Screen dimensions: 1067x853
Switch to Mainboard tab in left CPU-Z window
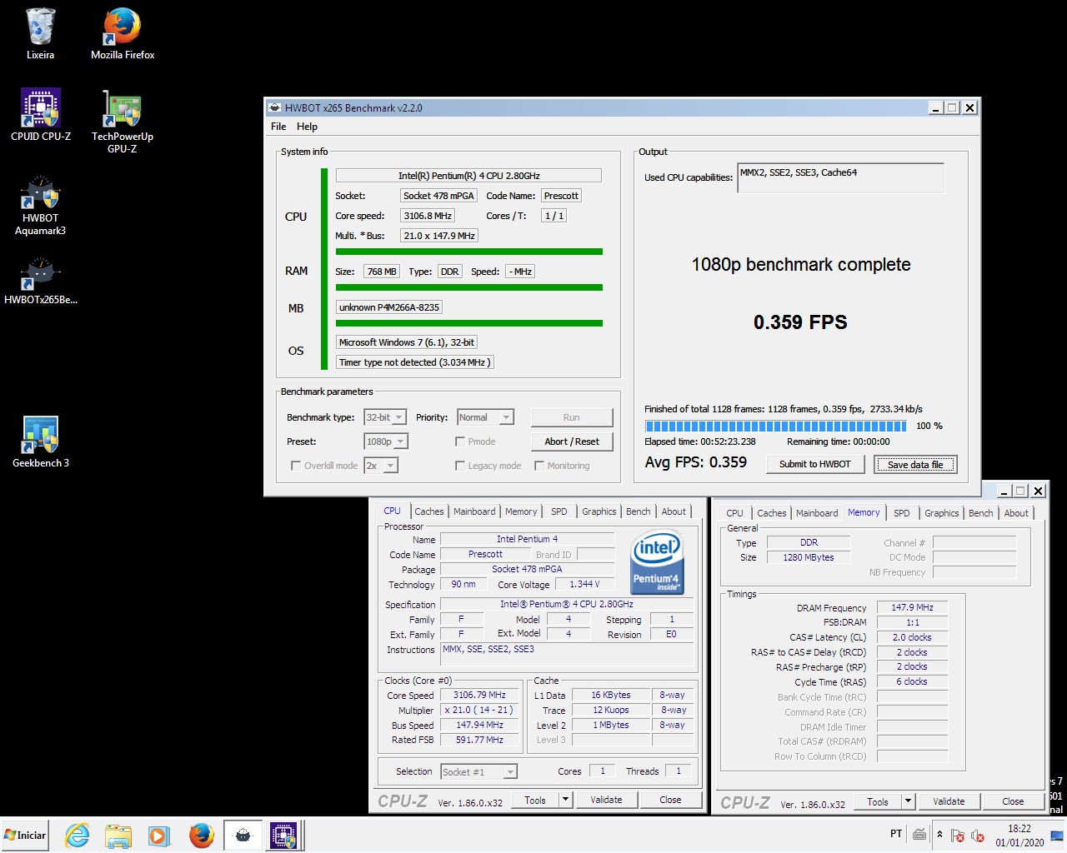tap(474, 511)
